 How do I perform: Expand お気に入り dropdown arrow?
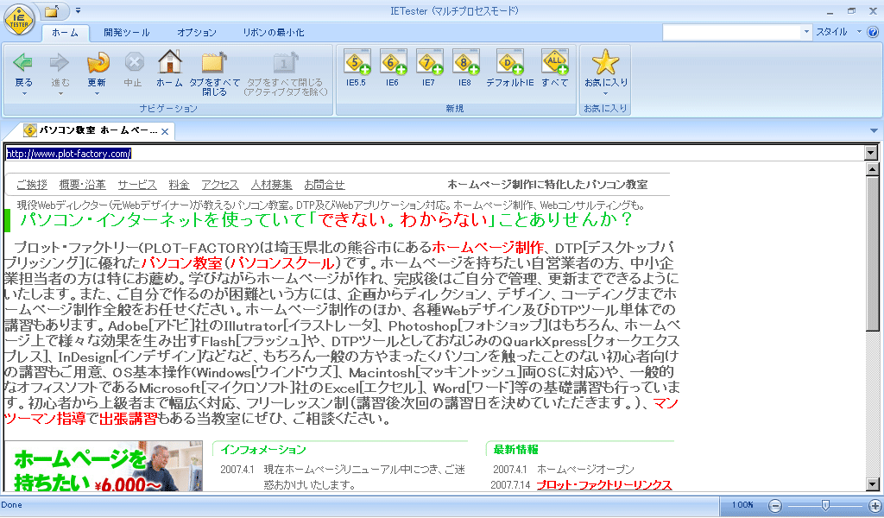tap(605, 93)
